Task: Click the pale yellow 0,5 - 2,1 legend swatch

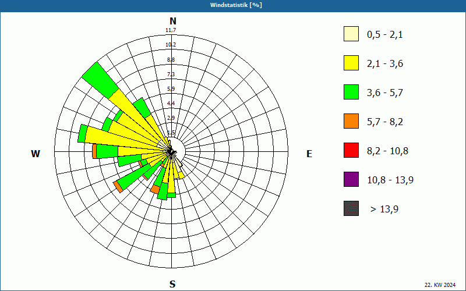Action: pyautogui.click(x=351, y=34)
